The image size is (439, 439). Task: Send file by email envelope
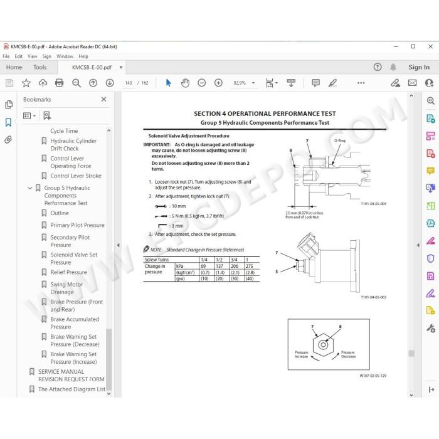[x=412, y=83]
